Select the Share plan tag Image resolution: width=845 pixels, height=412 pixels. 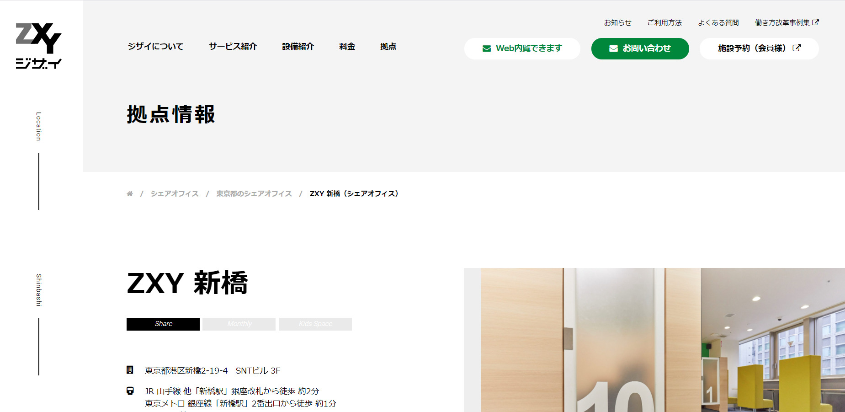click(x=163, y=324)
